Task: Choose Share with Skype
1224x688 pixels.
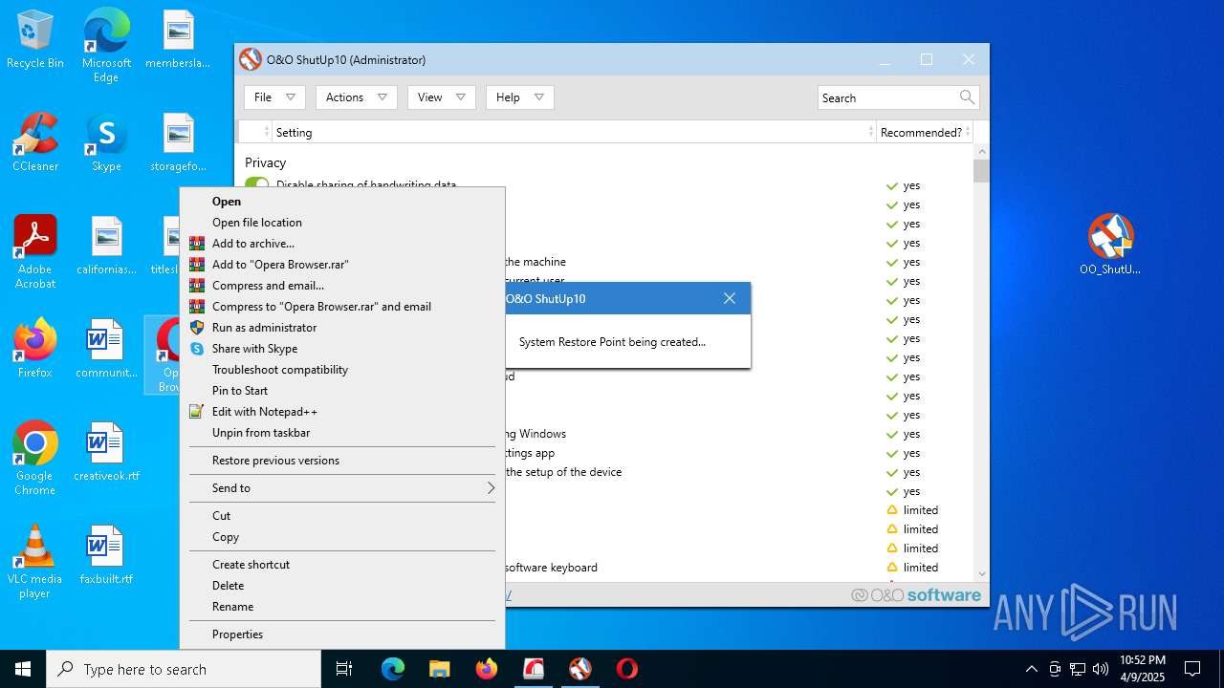Action: [x=342, y=349]
